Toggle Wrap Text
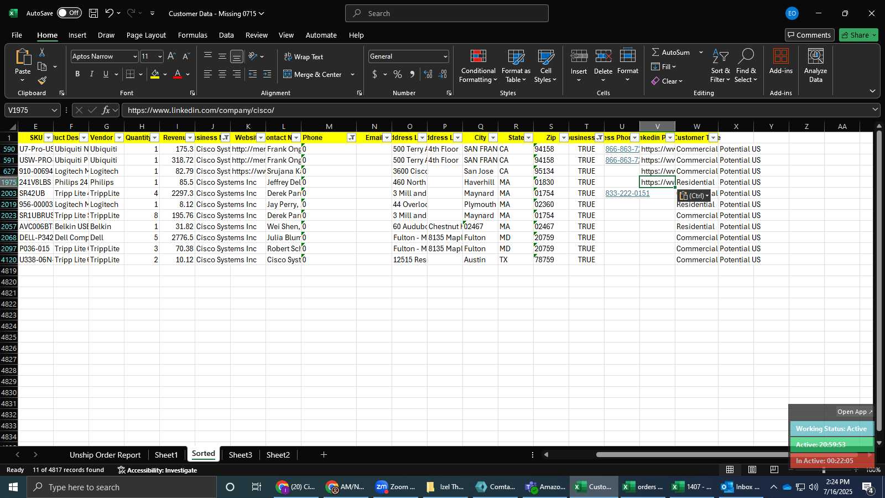 click(x=304, y=56)
